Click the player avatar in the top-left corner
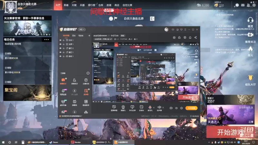This screenshot has width=258, height=145. 11,7
